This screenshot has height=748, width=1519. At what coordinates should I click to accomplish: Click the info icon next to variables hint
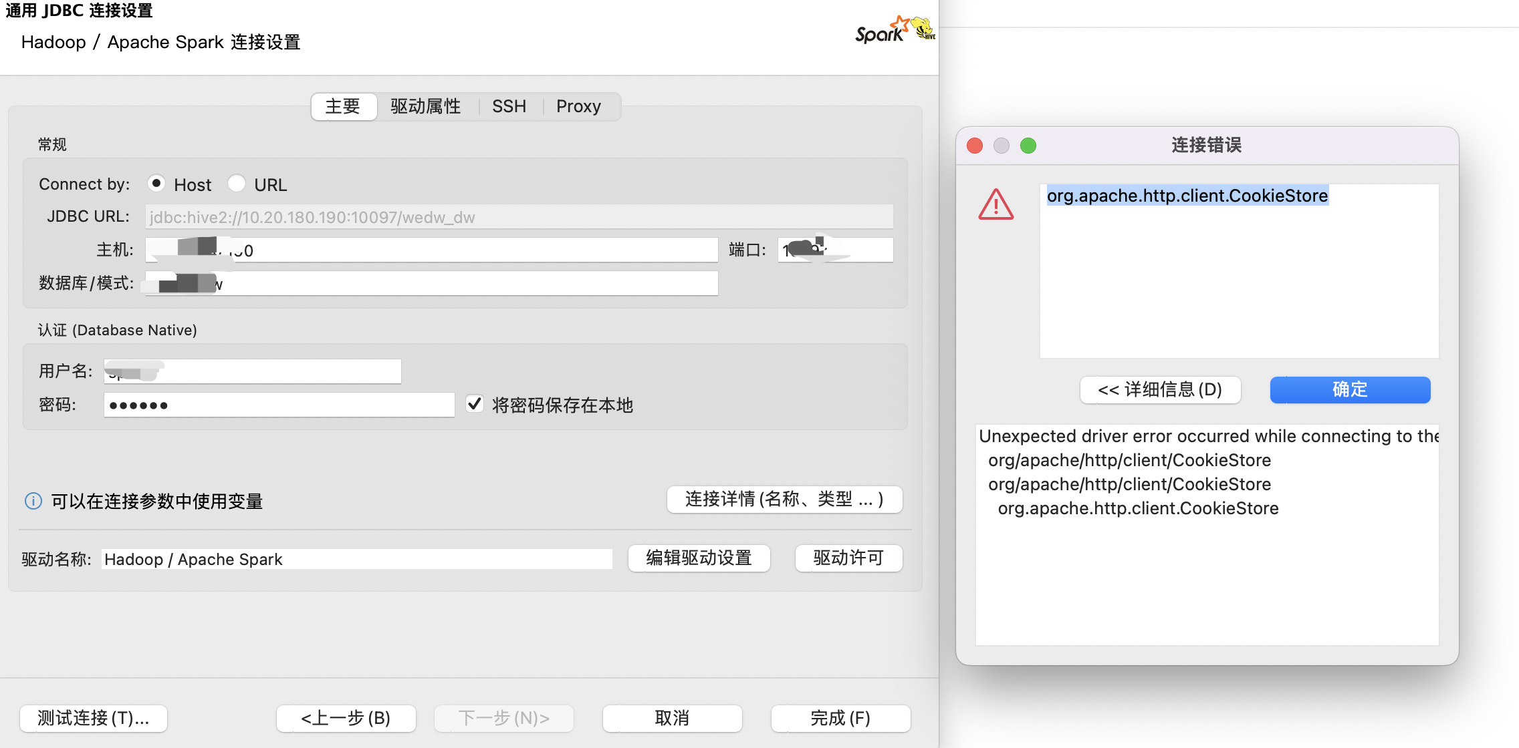coord(33,501)
